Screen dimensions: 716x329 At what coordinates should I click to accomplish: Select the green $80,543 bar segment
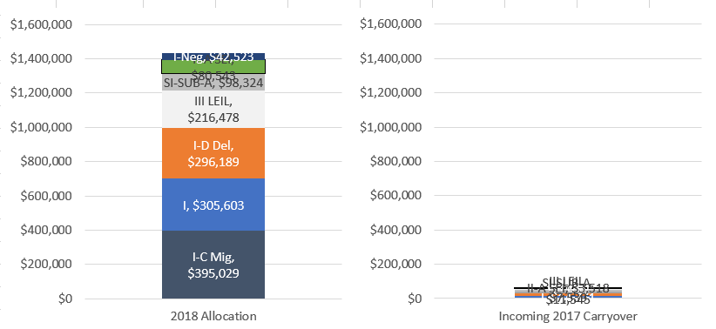pyautogui.click(x=213, y=67)
